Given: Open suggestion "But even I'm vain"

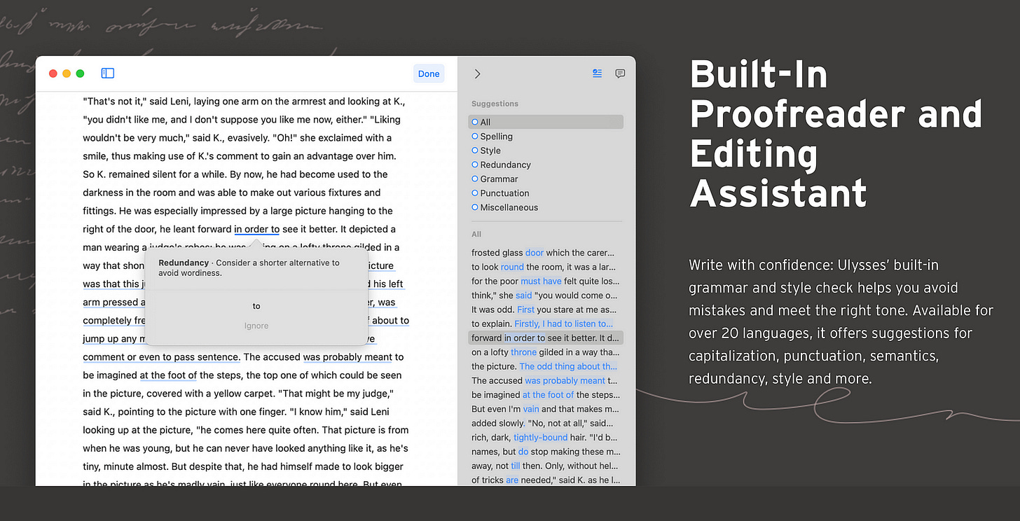Looking at the screenshot, I should click(546, 409).
